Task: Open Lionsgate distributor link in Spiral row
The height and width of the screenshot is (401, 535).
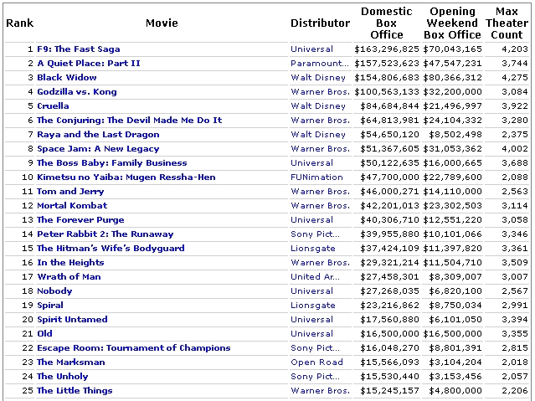Action: click(313, 305)
